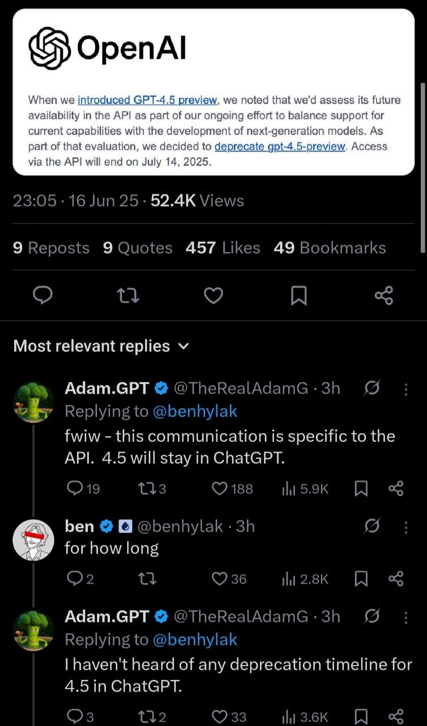The image size is (427, 726).
Task: Repost the main OpenAI deprecation post
Action: 128,296
